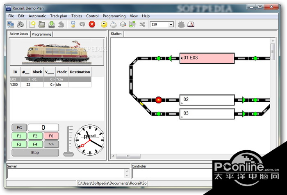Toggle the F0 lights function
This screenshot has width=287, height=195.
pyautogui.click(x=51, y=136)
